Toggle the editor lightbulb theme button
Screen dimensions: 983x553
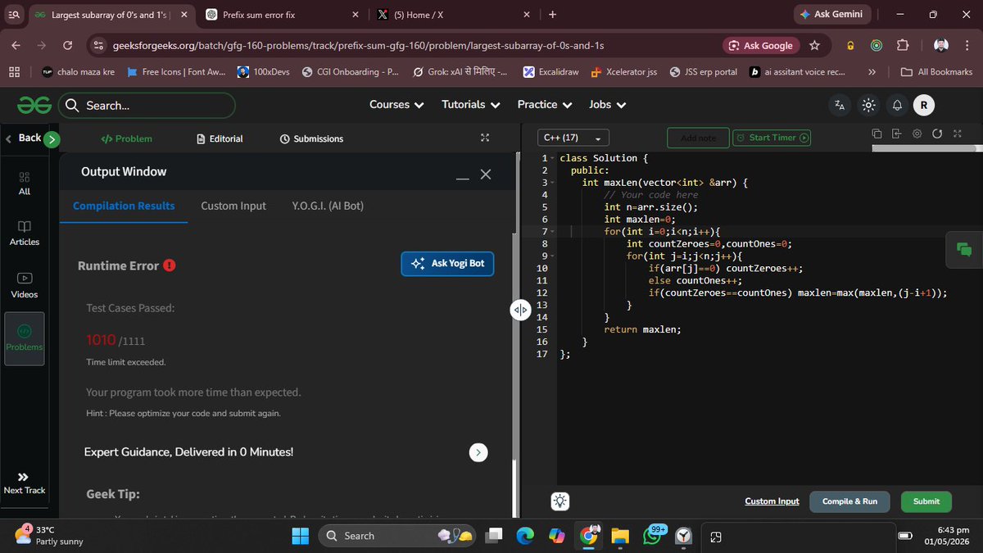pos(560,501)
